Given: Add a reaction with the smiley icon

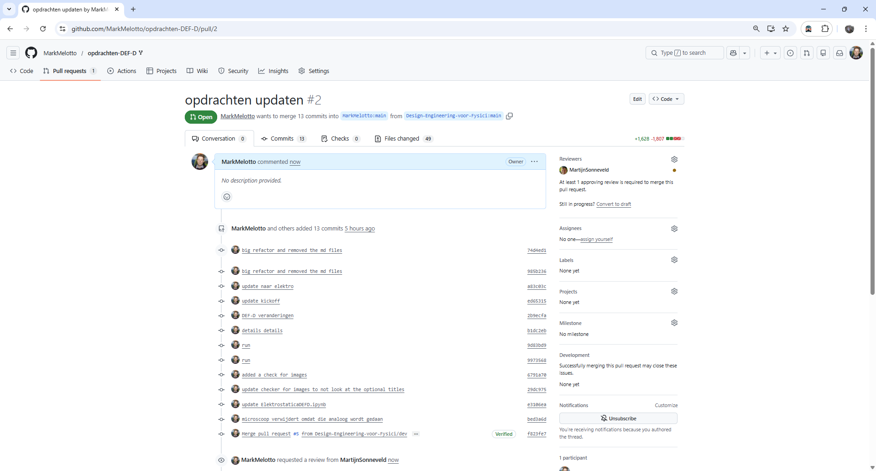Looking at the screenshot, I should tap(227, 197).
